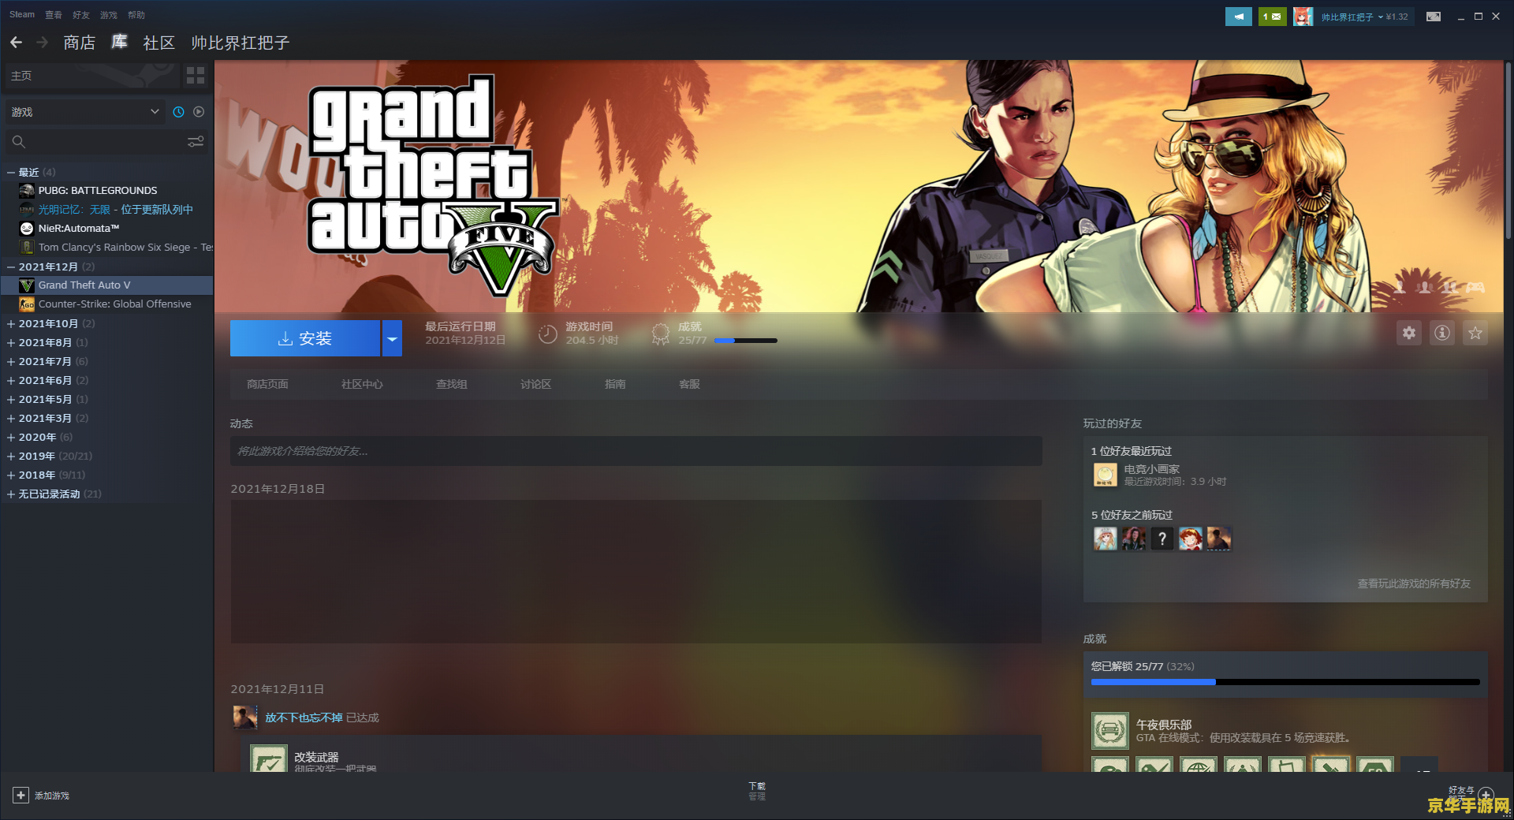The width and height of the screenshot is (1514, 820).
Task: Click the back navigation arrow
Action: point(16,42)
